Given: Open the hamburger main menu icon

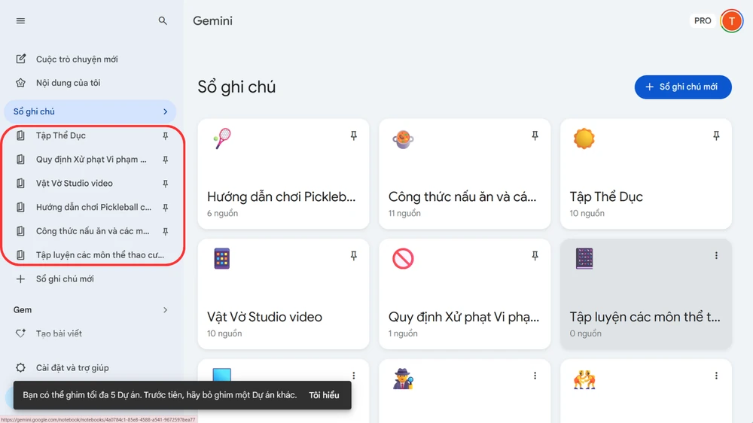Looking at the screenshot, I should tap(20, 21).
